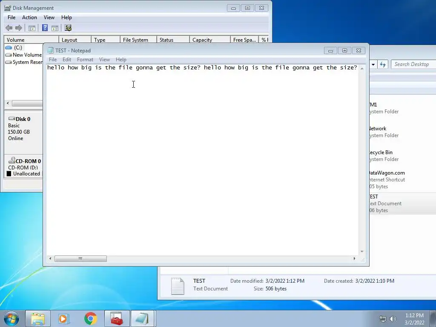This screenshot has width=436, height=327.
Task: Open Google Chrome from the taskbar
Action: (90, 318)
